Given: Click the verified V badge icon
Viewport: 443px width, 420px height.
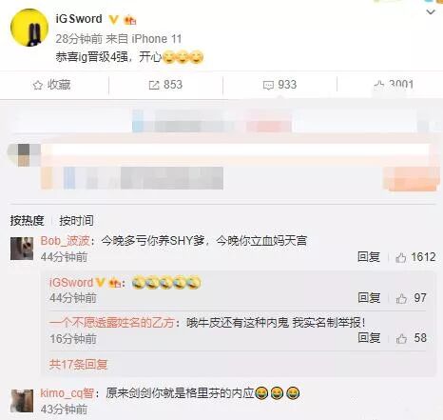Looking at the screenshot, I should pyautogui.click(x=113, y=20).
